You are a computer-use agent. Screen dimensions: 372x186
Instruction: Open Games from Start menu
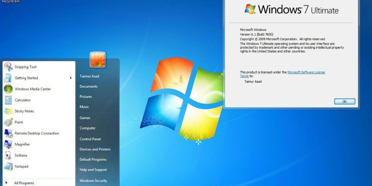click(x=85, y=118)
